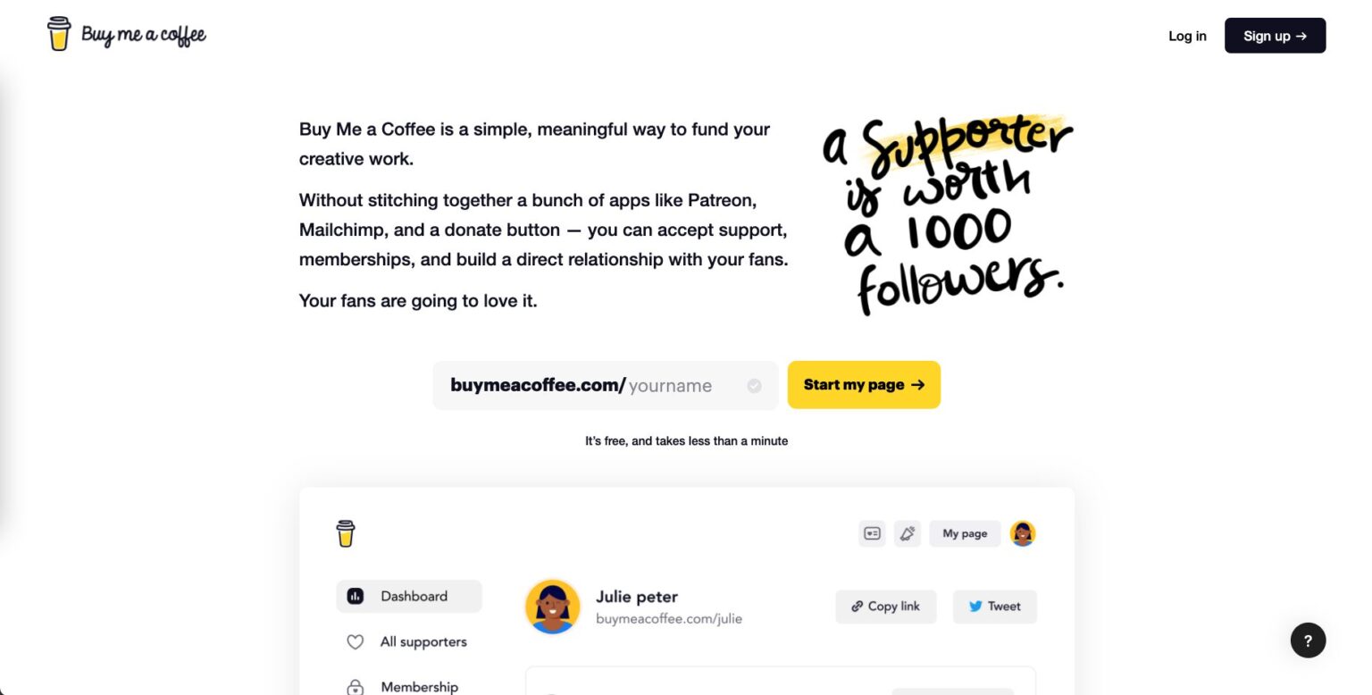Click the megaphone announcements icon
The height and width of the screenshot is (695, 1372).
pos(908,533)
